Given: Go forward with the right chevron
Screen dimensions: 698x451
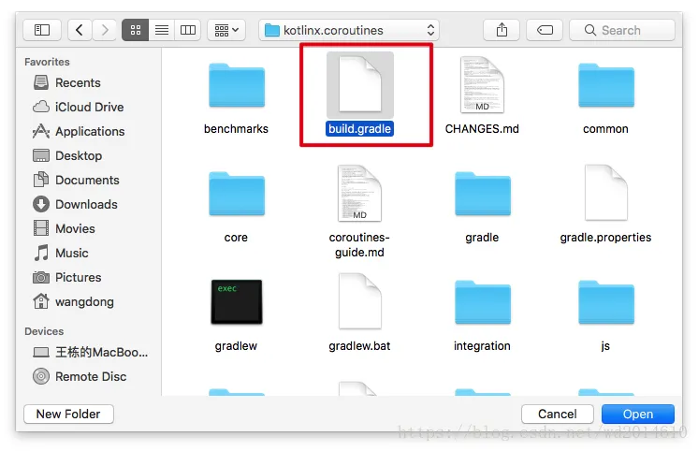Looking at the screenshot, I should pos(105,30).
